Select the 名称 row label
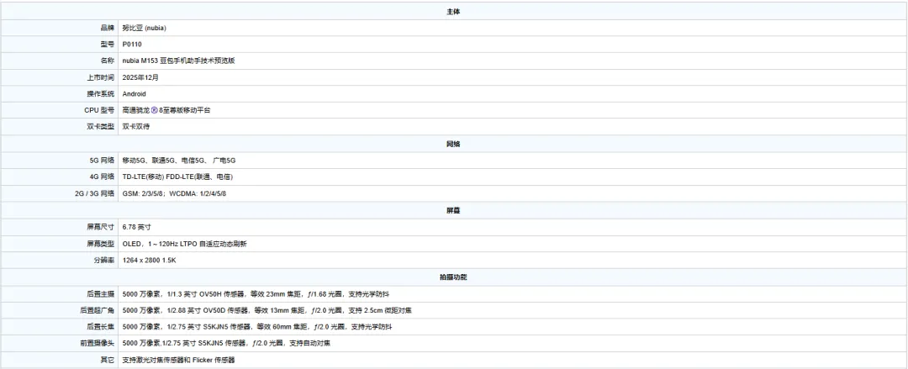 [x=107, y=61]
